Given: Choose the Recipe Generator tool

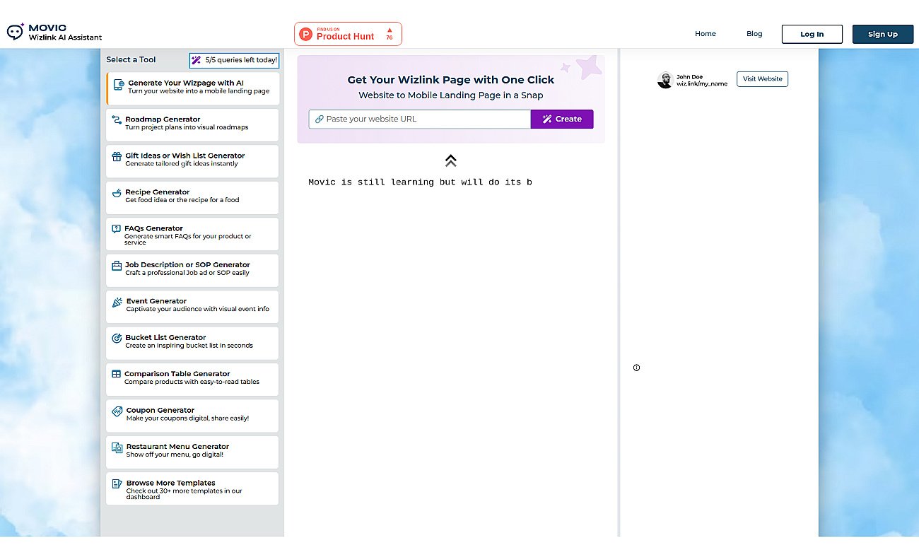Looking at the screenshot, I should click(192, 198).
